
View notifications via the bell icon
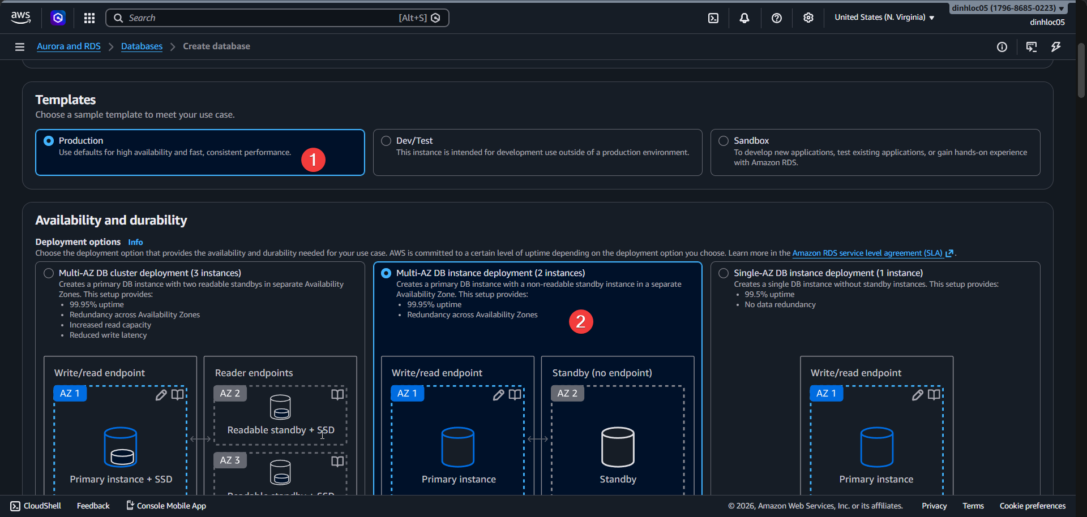743,18
